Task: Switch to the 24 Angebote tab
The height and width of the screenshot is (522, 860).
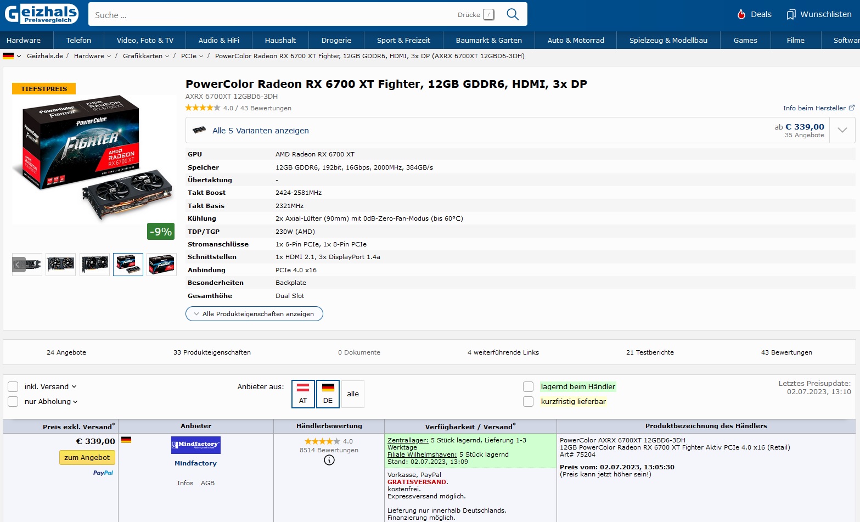Action: tap(66, 352)
